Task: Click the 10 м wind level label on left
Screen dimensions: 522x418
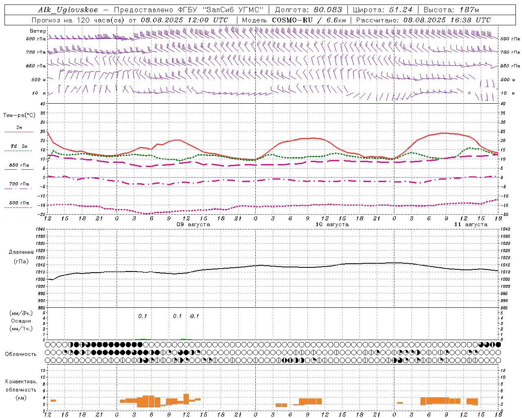Action: click(x=39, y=93)
